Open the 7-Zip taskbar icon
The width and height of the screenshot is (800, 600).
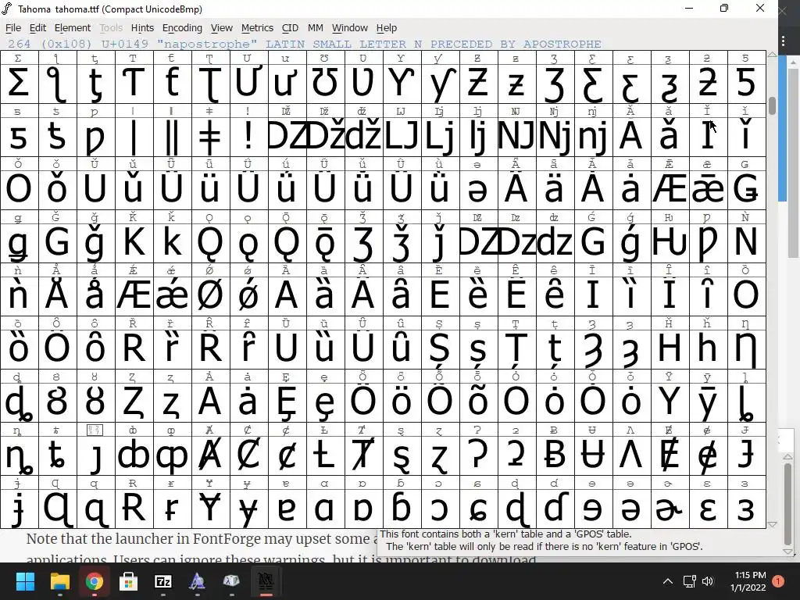pyautogui.click(x=162, y=581)
